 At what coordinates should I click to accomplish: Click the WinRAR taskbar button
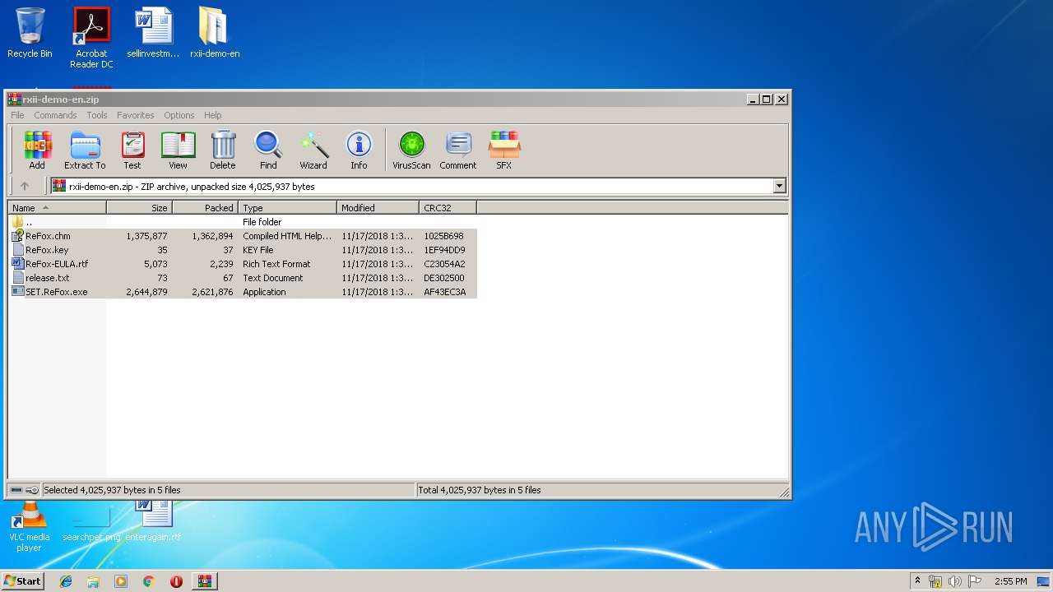point(205,581)
